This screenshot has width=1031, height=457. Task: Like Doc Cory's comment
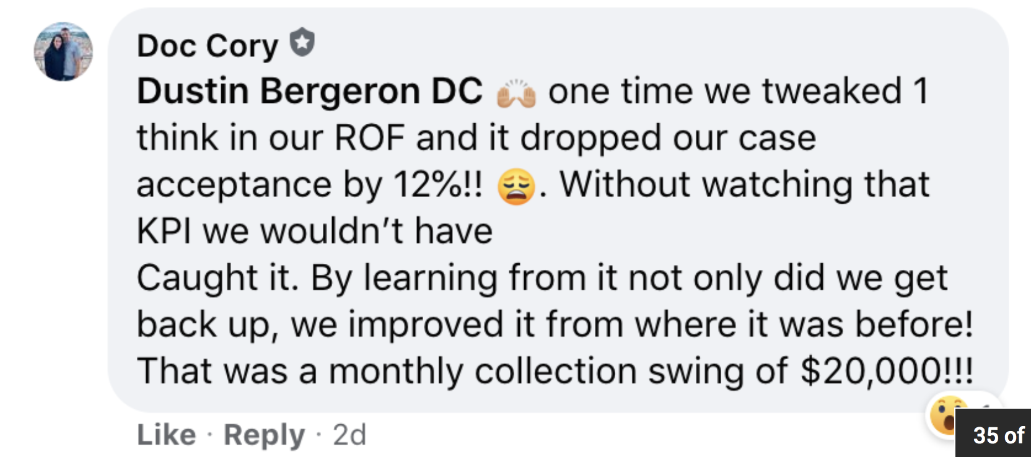pos(166,435)
